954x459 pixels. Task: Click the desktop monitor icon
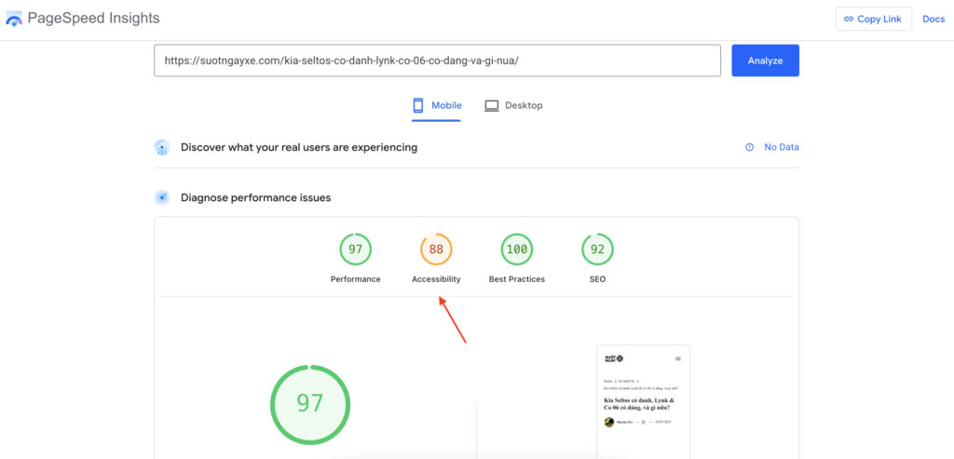coord(491,106)
